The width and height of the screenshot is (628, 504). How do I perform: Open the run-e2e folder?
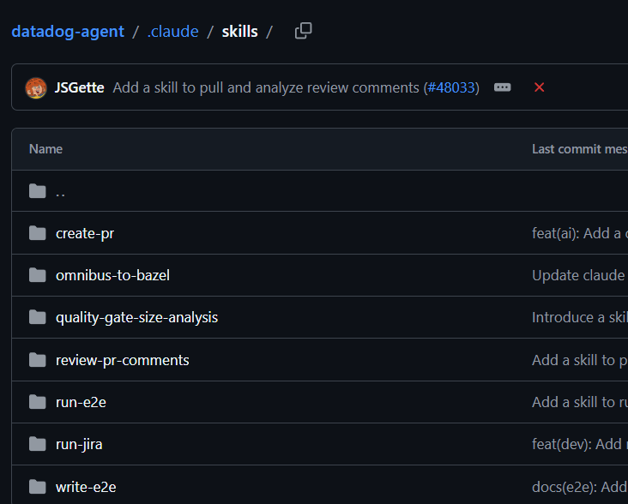click(x=81, y=402)
